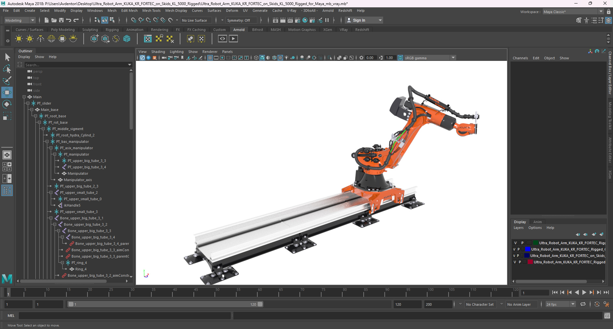Toggle loop playback icon
The height and width of the screenshot is (329, 613).
583,304
